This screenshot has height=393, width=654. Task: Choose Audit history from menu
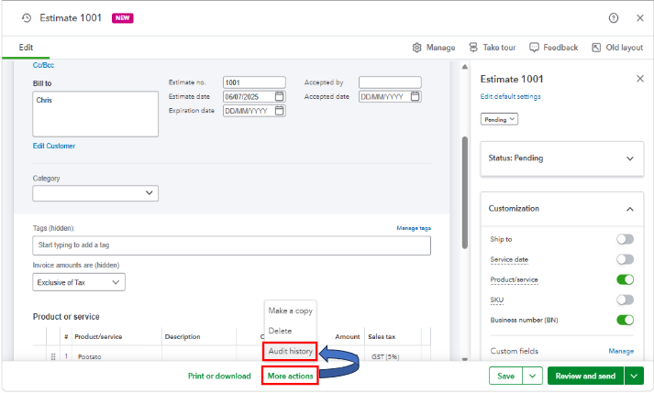(290, 352)
